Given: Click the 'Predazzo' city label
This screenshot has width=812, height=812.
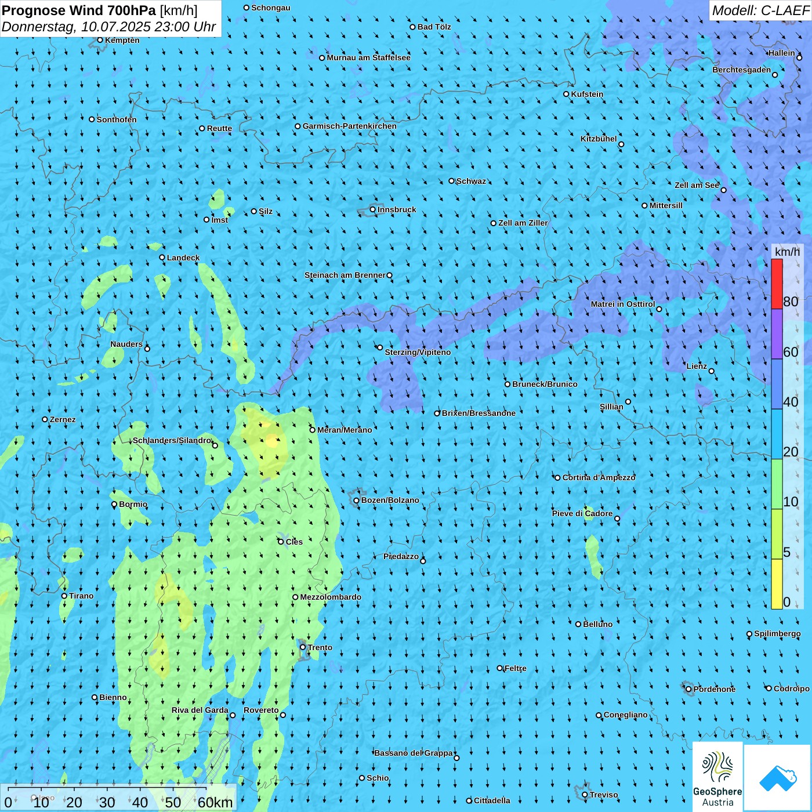Looking at the screenshot, I should (x=401, y=556).
